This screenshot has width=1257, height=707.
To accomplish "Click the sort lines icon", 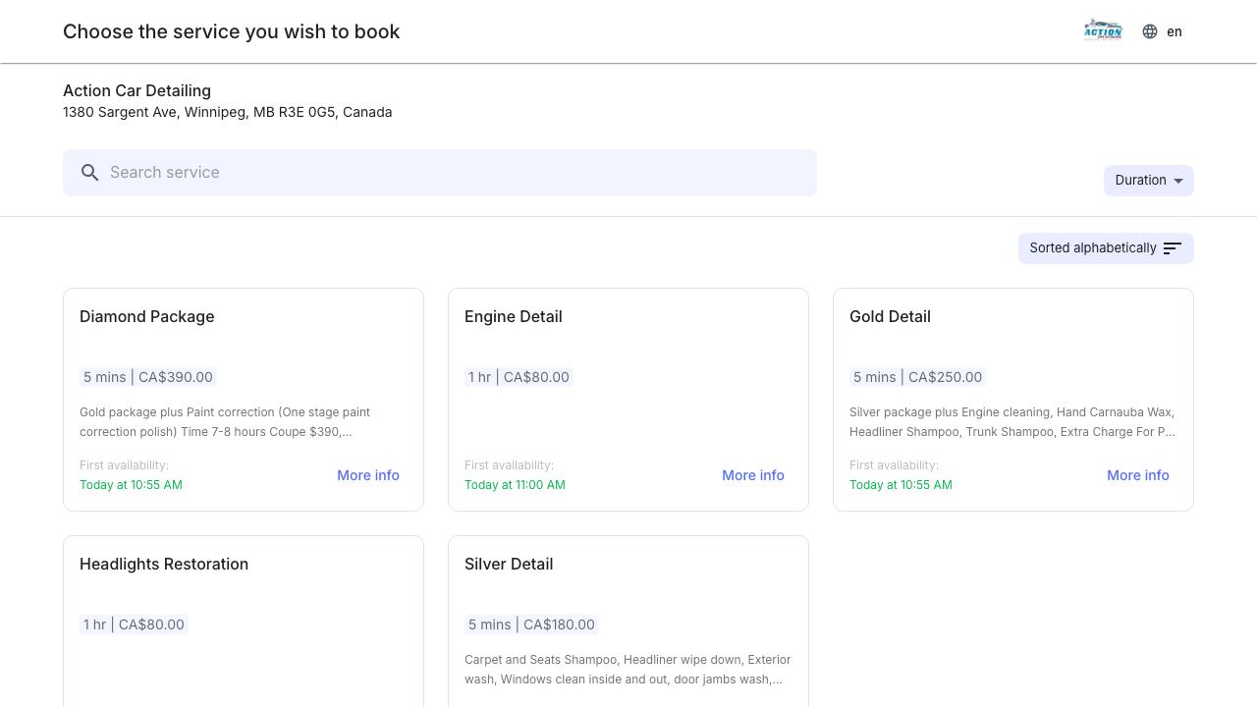I will pyautogui.click(x=1172, y=248).
